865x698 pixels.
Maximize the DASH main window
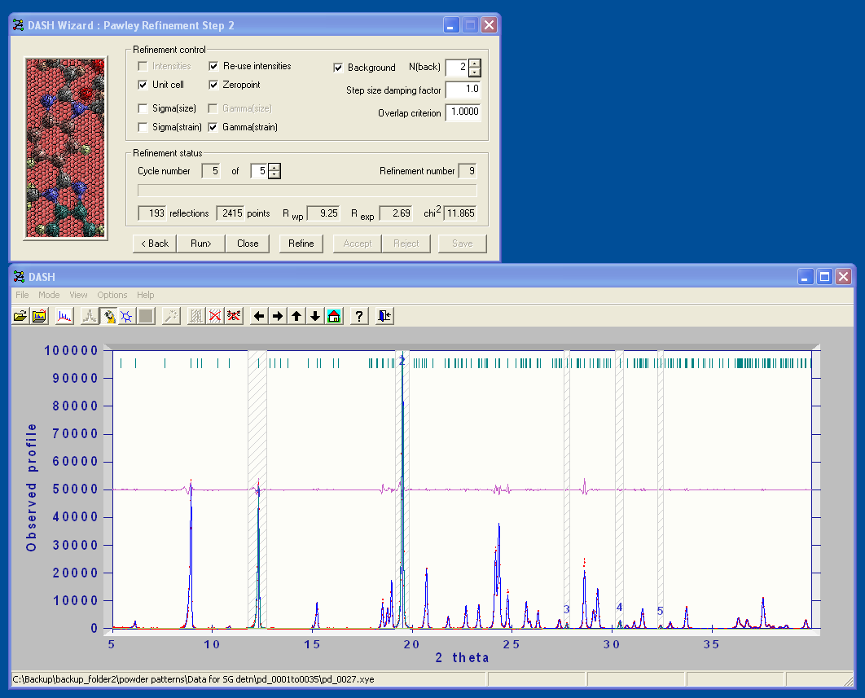(825, 276)
